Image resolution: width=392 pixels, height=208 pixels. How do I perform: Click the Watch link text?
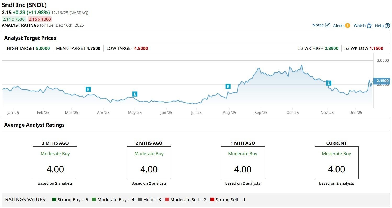pos(359,25)
